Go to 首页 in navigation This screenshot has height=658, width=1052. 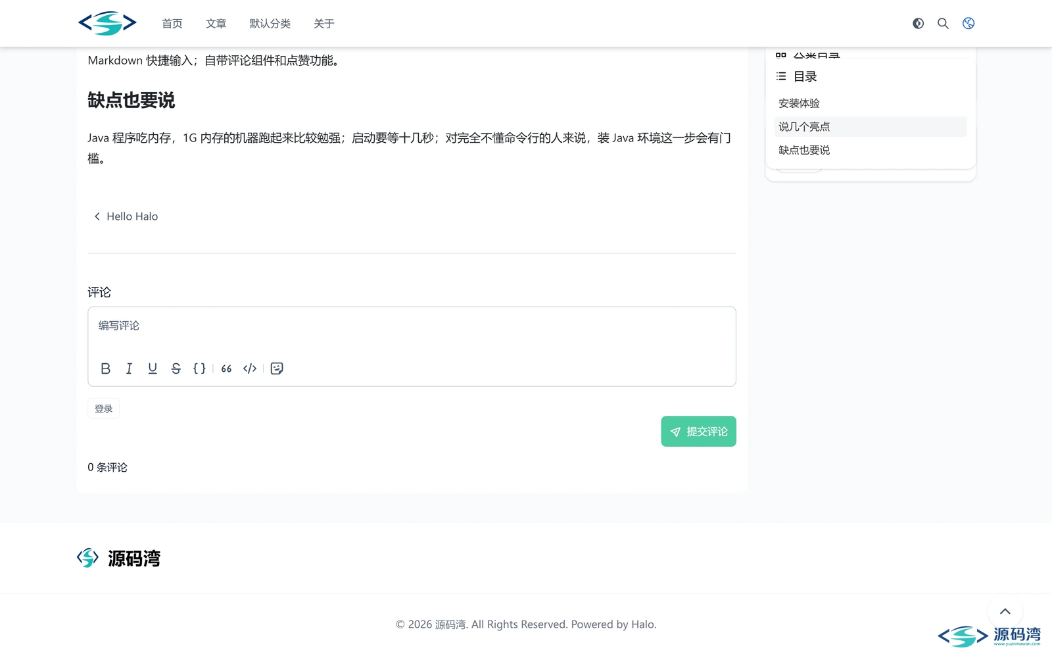172,24
